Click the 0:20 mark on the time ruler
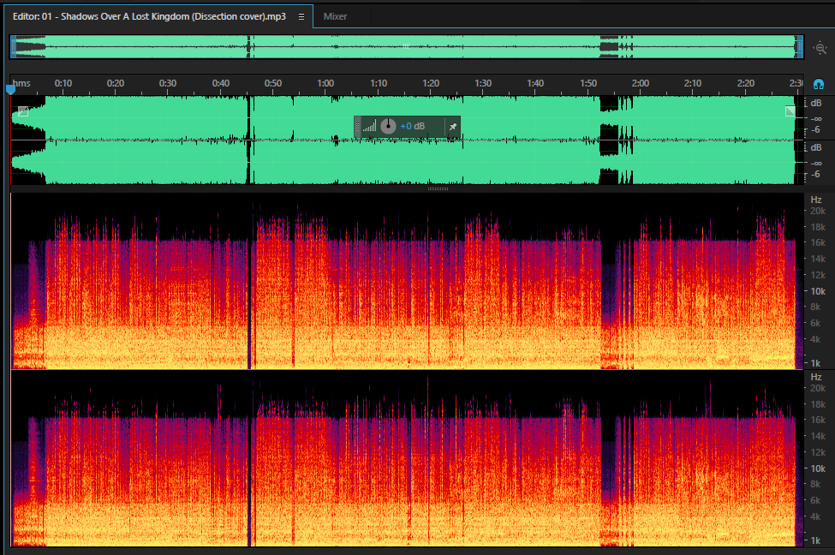 tap(116, 84)
